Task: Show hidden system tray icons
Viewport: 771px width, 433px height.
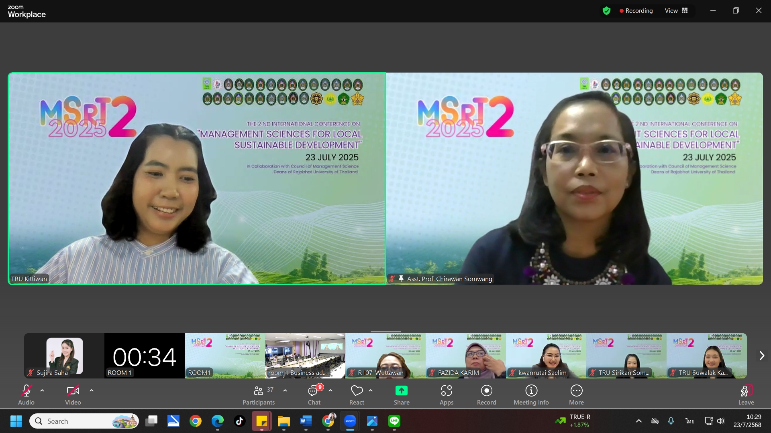Action: tap(638, 421)
